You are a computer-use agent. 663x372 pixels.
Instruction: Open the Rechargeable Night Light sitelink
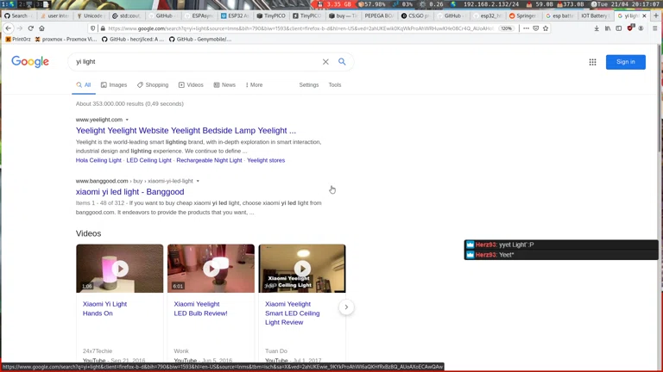click(x=209, y=160)
